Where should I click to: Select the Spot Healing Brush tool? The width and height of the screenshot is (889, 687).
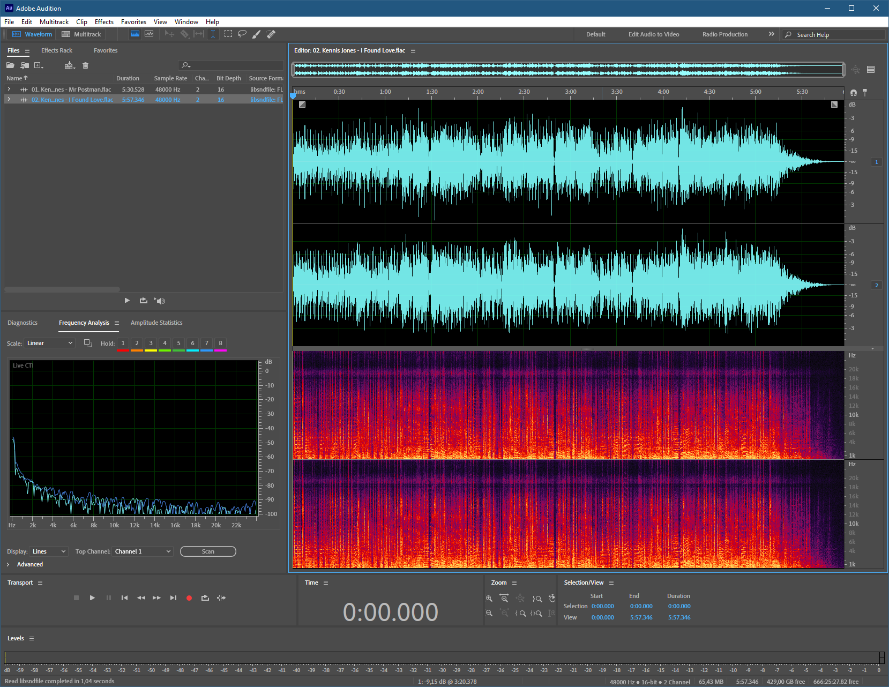(271, 34)
